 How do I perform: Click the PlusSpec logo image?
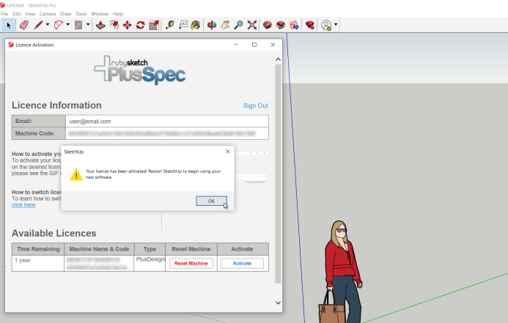pyautogui.click(x=140, y=70)
